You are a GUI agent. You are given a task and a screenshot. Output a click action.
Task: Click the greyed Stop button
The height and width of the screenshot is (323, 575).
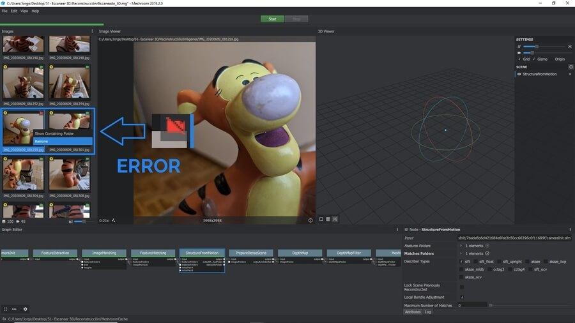(296, 19)
